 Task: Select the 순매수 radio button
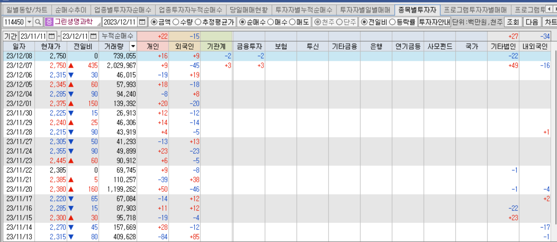242,22
